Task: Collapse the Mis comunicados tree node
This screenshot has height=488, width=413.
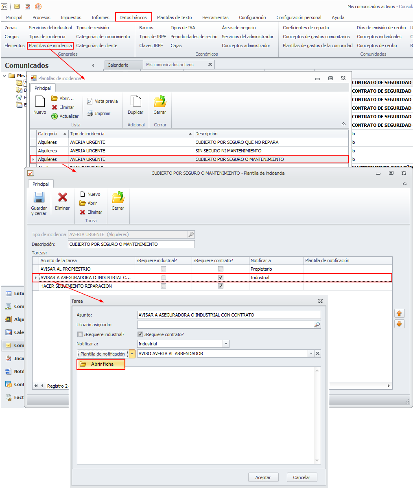Action: pyautogui.click(x=4, y=76)
